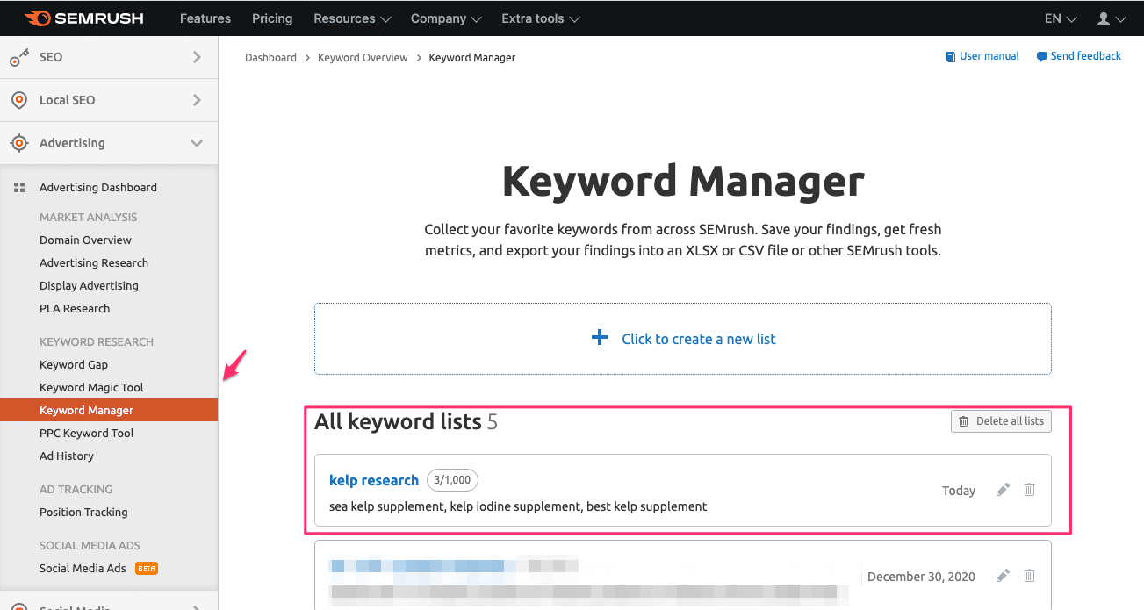Click the 3/1,000 keyword count badge
Image resolution: width=1144 pixels, height=610 pixels.
(x=452, y=480)
